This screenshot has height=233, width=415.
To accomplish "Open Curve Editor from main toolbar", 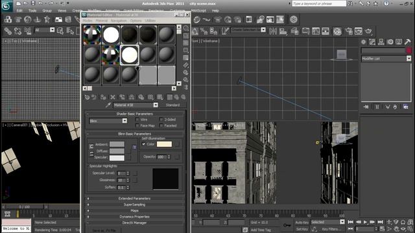I will point(316,31).
